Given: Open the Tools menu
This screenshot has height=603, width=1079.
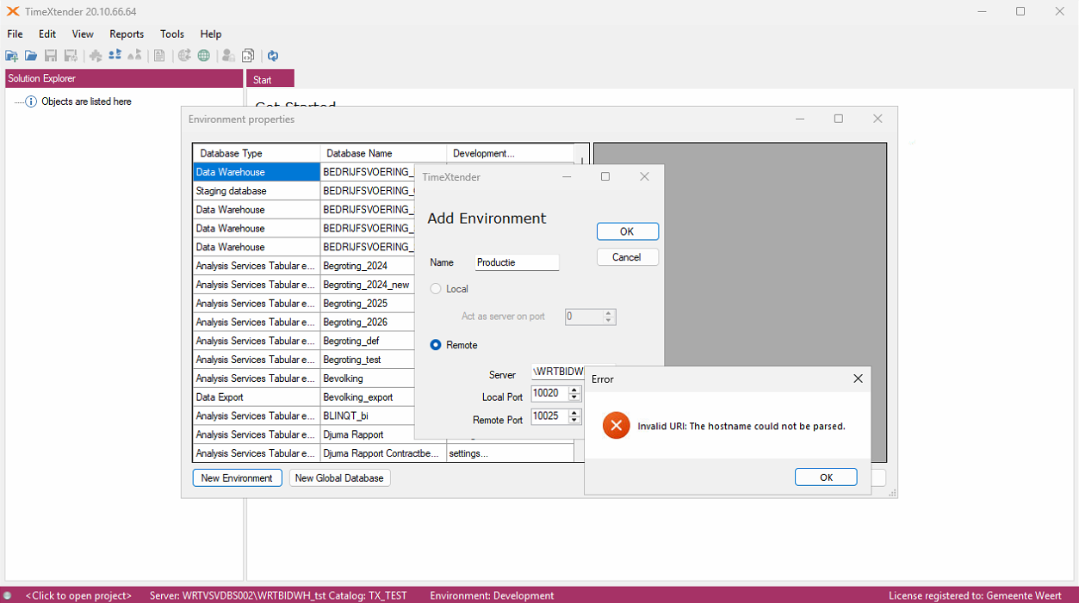Looking at the screenshot, I should click(172, 34).
